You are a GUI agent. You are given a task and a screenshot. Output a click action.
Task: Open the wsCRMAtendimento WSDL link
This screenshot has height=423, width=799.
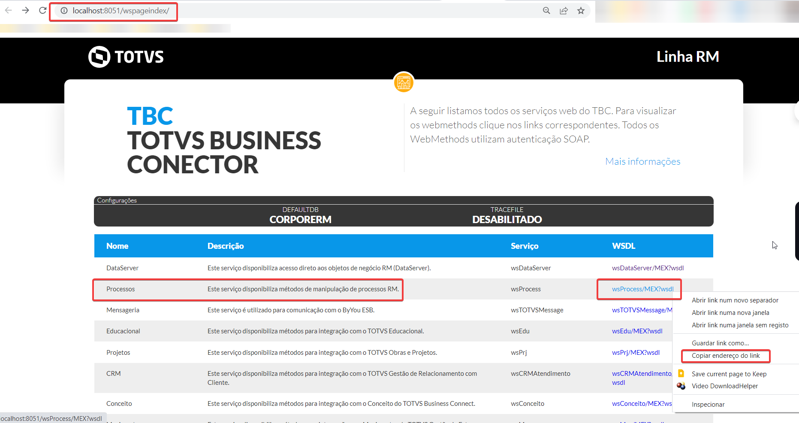tap(642, 378)
